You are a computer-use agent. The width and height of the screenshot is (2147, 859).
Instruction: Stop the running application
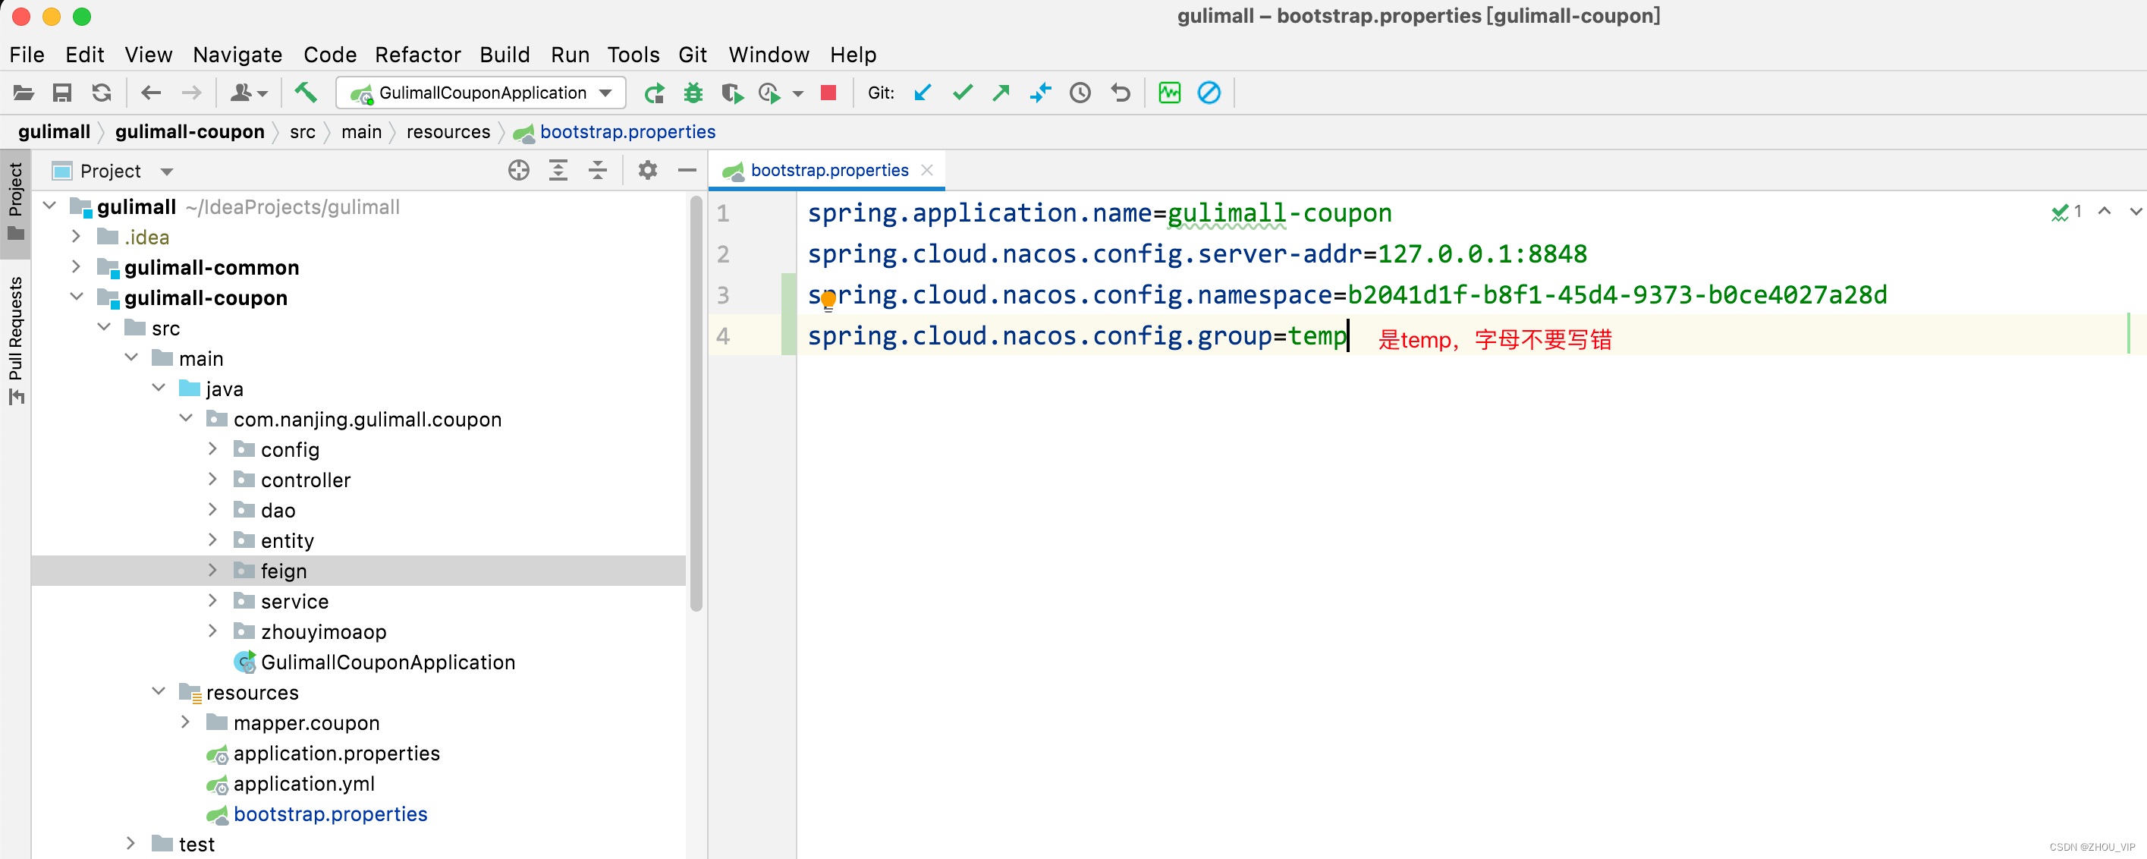click(828, 93)
